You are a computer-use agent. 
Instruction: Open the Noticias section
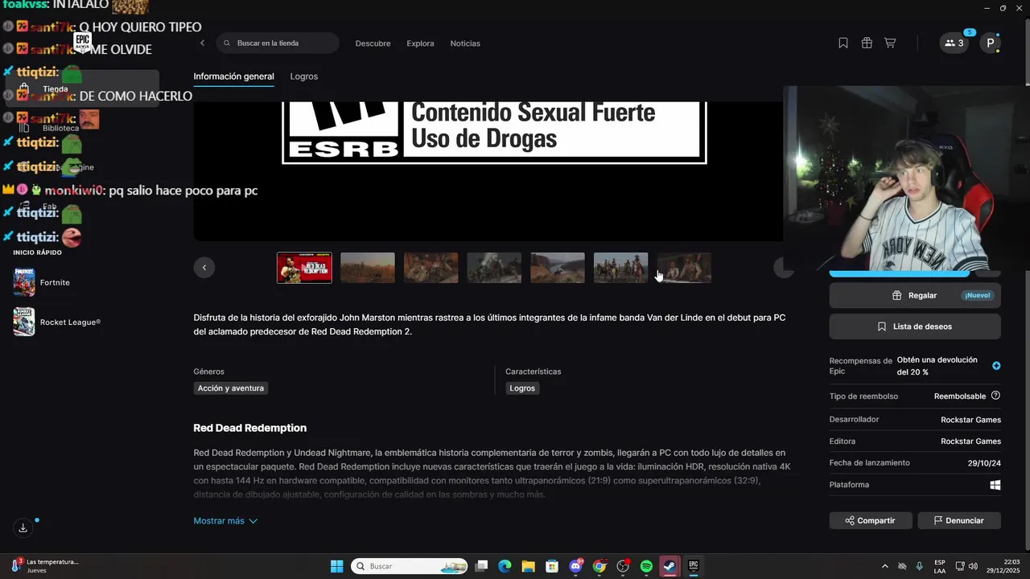(x=465, y=43)
